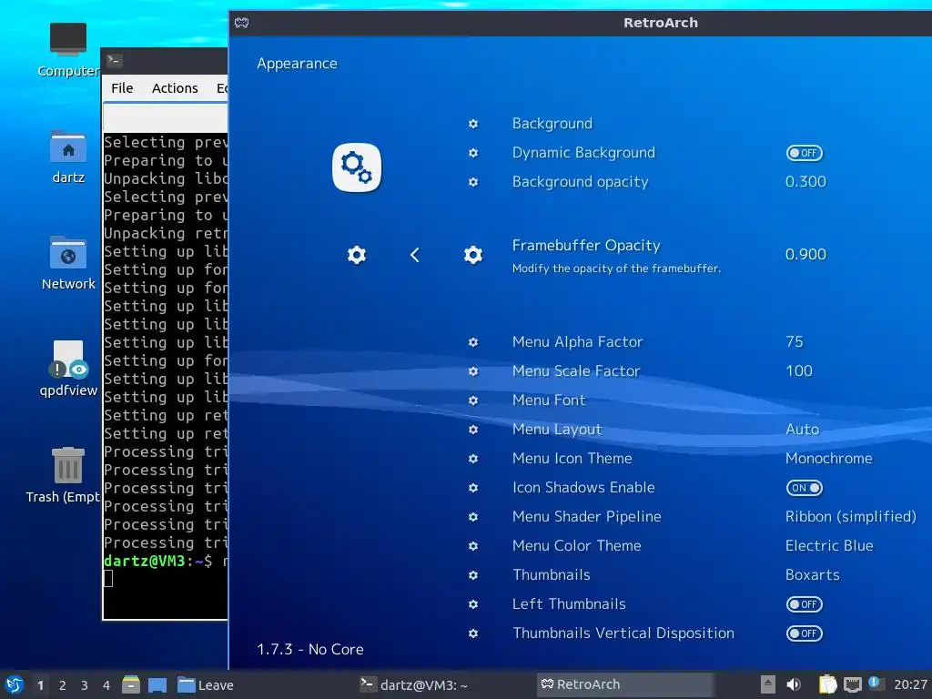The height and width of the screenshot is (699, 932).
Task: Click the removable media eject tray icon
Action: pos(768,684)
